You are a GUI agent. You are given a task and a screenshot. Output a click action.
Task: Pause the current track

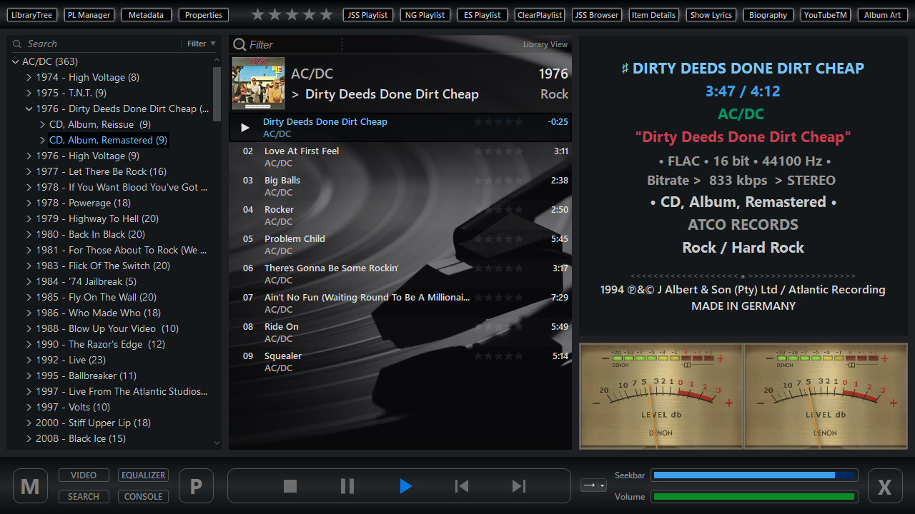coord(347,486)
